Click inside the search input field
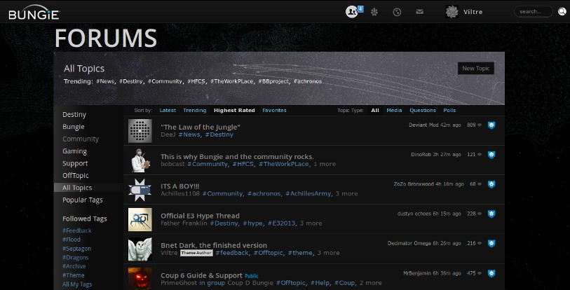Image resolution: width=570 pixels, height=290 pixels. 533,12
